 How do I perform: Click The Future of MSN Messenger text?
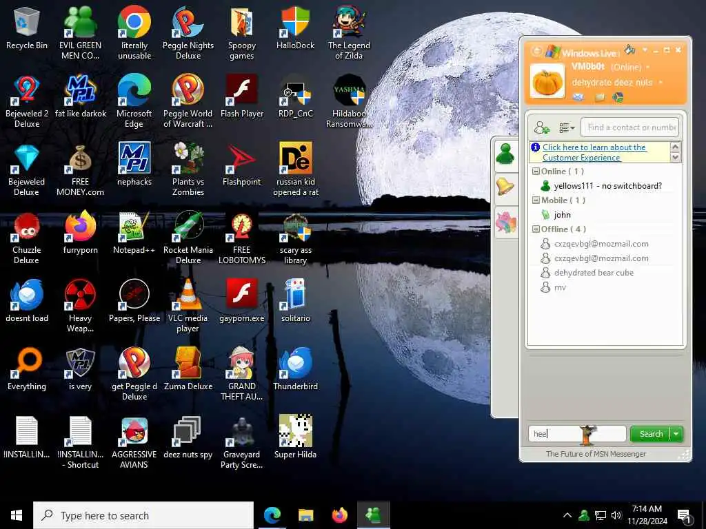coord(596,454)
